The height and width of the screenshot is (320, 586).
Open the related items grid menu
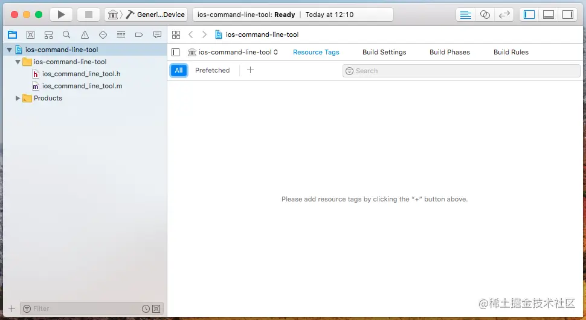176,35
